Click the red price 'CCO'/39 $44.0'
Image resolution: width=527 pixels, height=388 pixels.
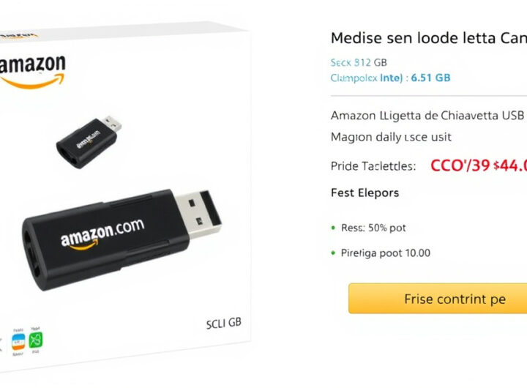[x=479, y=165]
